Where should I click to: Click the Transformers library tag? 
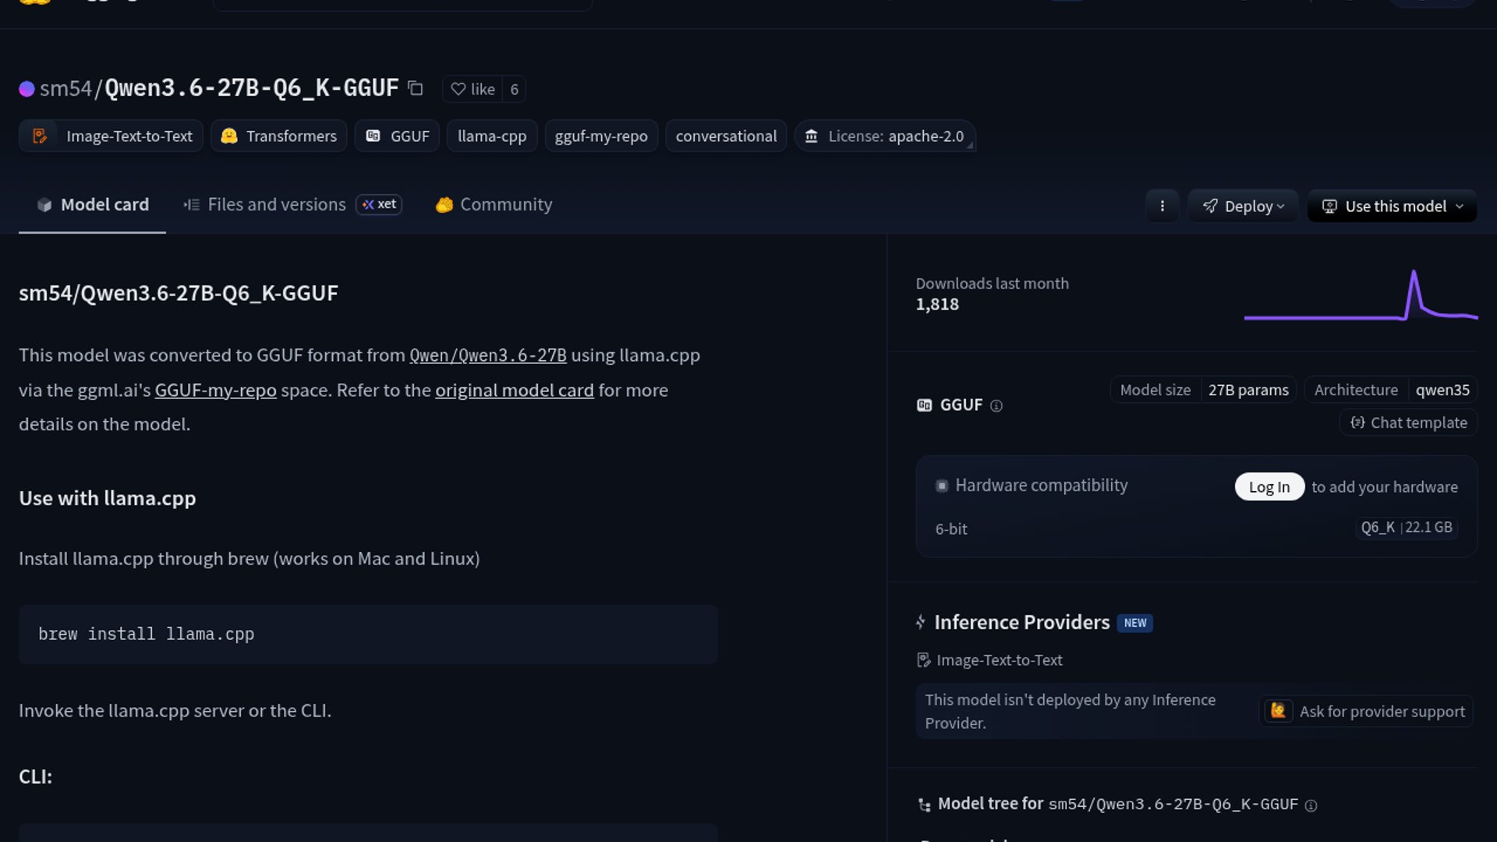pyautogui.click(x=278, y=136)
